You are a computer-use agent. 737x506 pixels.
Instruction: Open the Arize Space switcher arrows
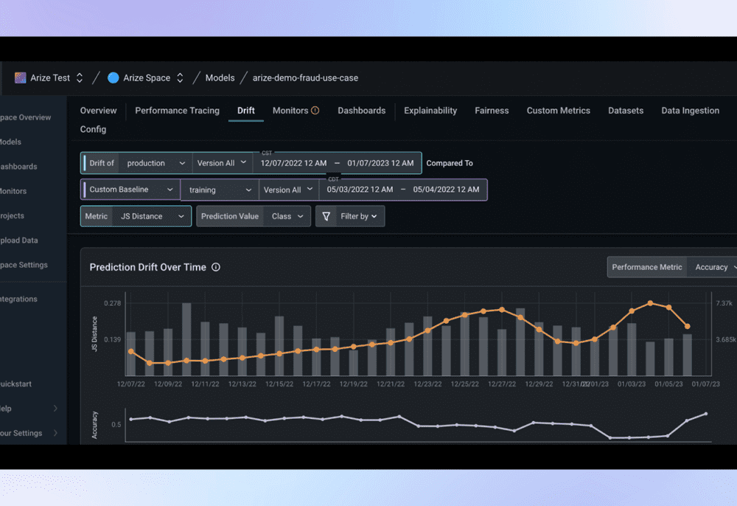pyautogui.click(x=180, y=77)
